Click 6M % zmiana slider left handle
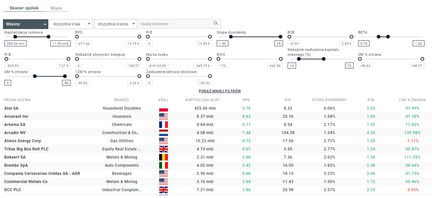 coord(35,76)
